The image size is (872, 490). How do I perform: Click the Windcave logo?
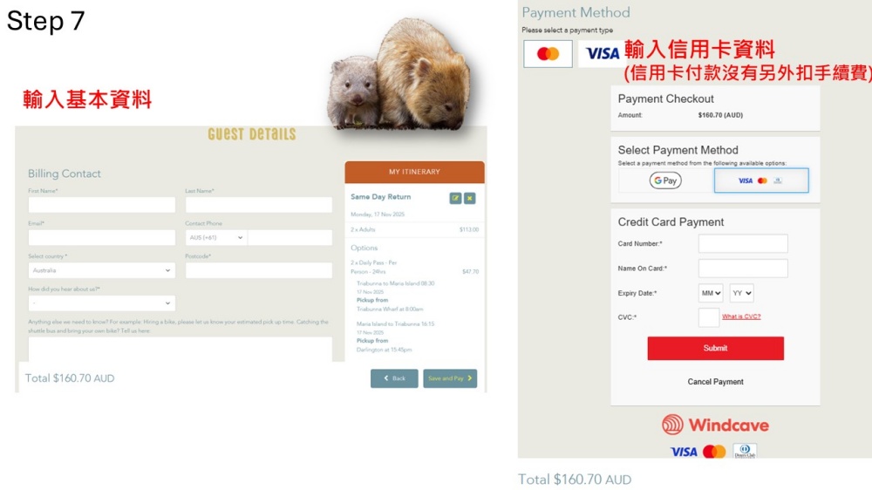pos(715,425)
